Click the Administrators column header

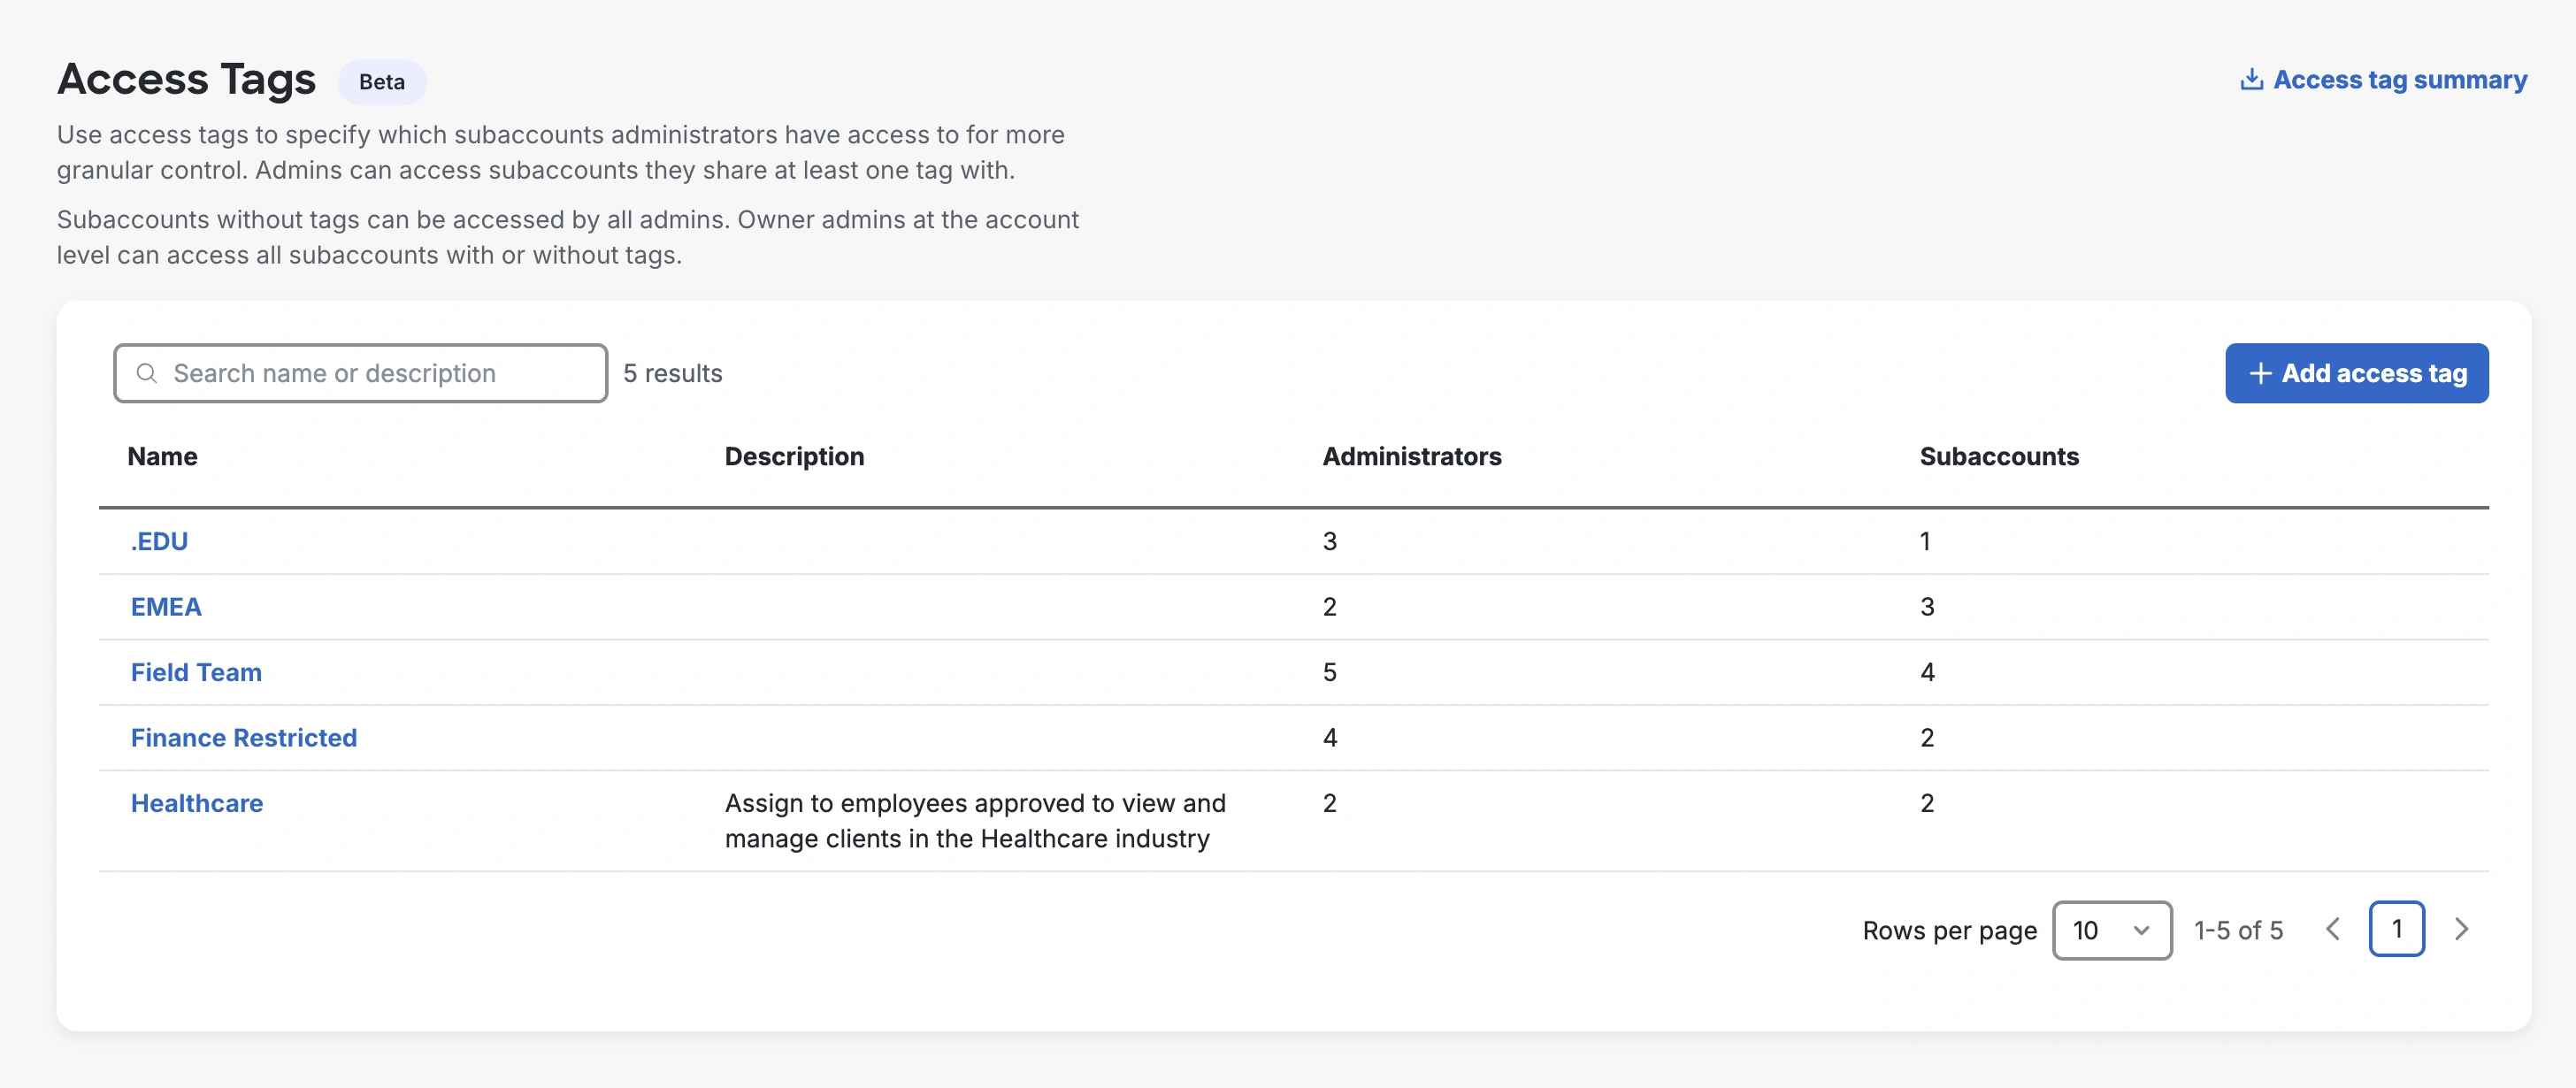click(x=1411, y=456)
